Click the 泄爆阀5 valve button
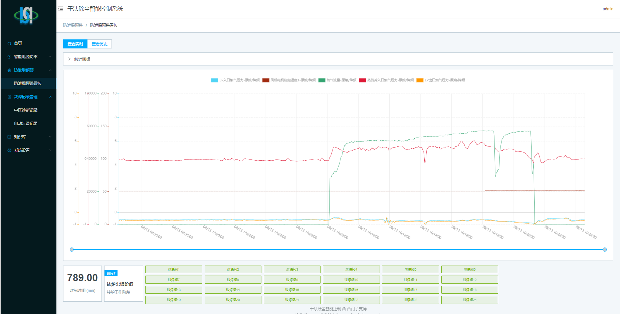Viewport: 620px width, 314px height. tap(410, 270)
